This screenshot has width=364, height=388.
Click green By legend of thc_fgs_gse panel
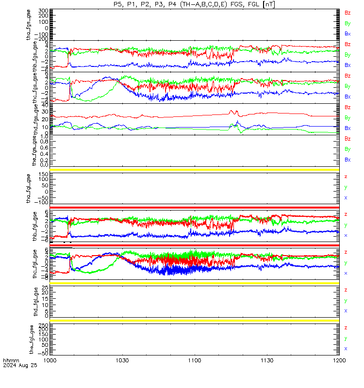[347, 86]
